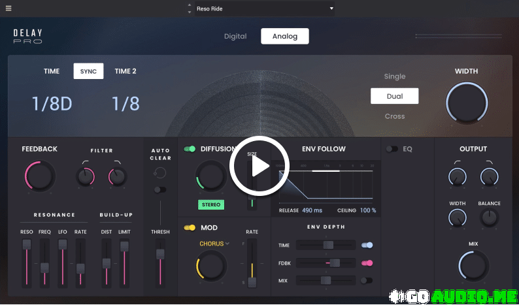Click the feedback filter high-cut knob
The width and height of the screenshot is (519, 305).
click(118, 176)
